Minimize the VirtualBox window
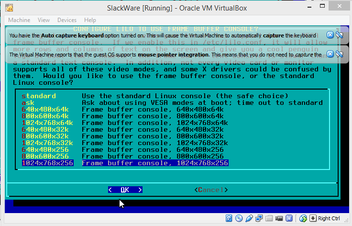 coord(309,7)
